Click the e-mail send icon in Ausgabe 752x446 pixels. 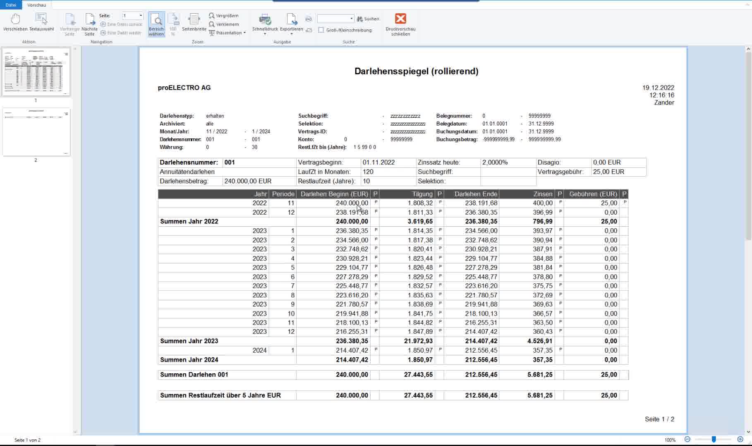(309, 30)
